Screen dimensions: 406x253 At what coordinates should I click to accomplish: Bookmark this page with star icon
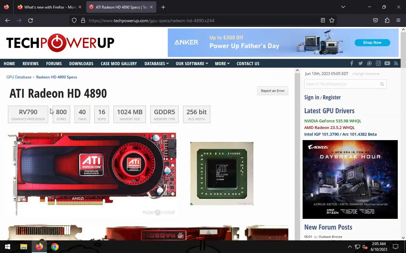pyautogui.click(x=332, y=20)
